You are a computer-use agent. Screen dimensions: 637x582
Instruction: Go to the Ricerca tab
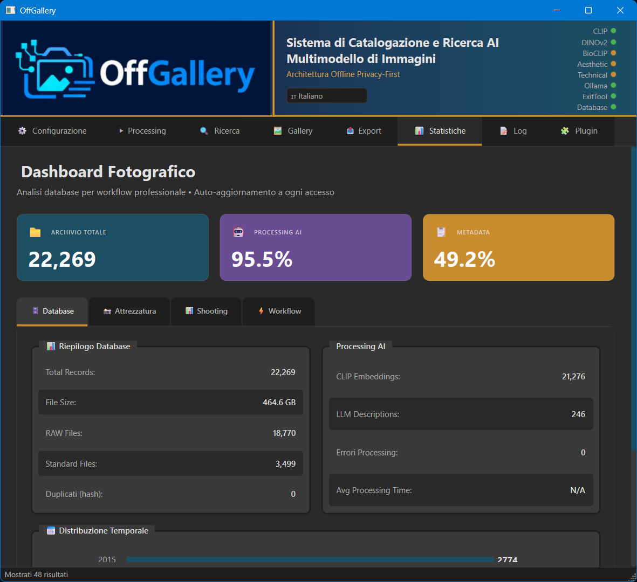pyautogui.click(x=220, y=131)
